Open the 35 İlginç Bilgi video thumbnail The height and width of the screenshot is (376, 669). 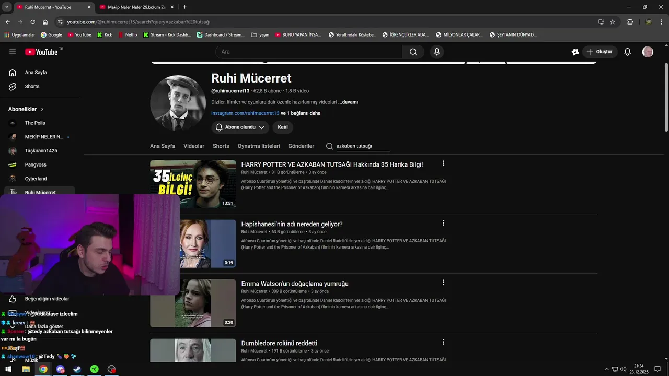(193, 184)
